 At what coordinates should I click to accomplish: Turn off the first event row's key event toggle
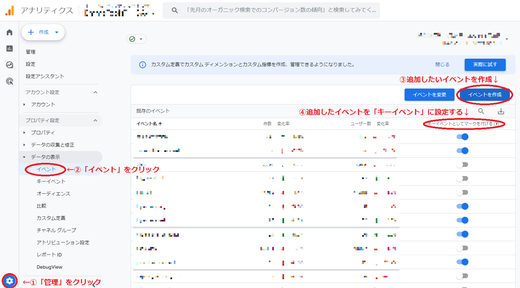(462, 137)
